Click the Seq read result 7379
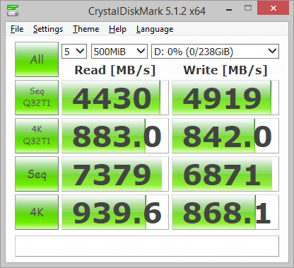 click(115, 174)
